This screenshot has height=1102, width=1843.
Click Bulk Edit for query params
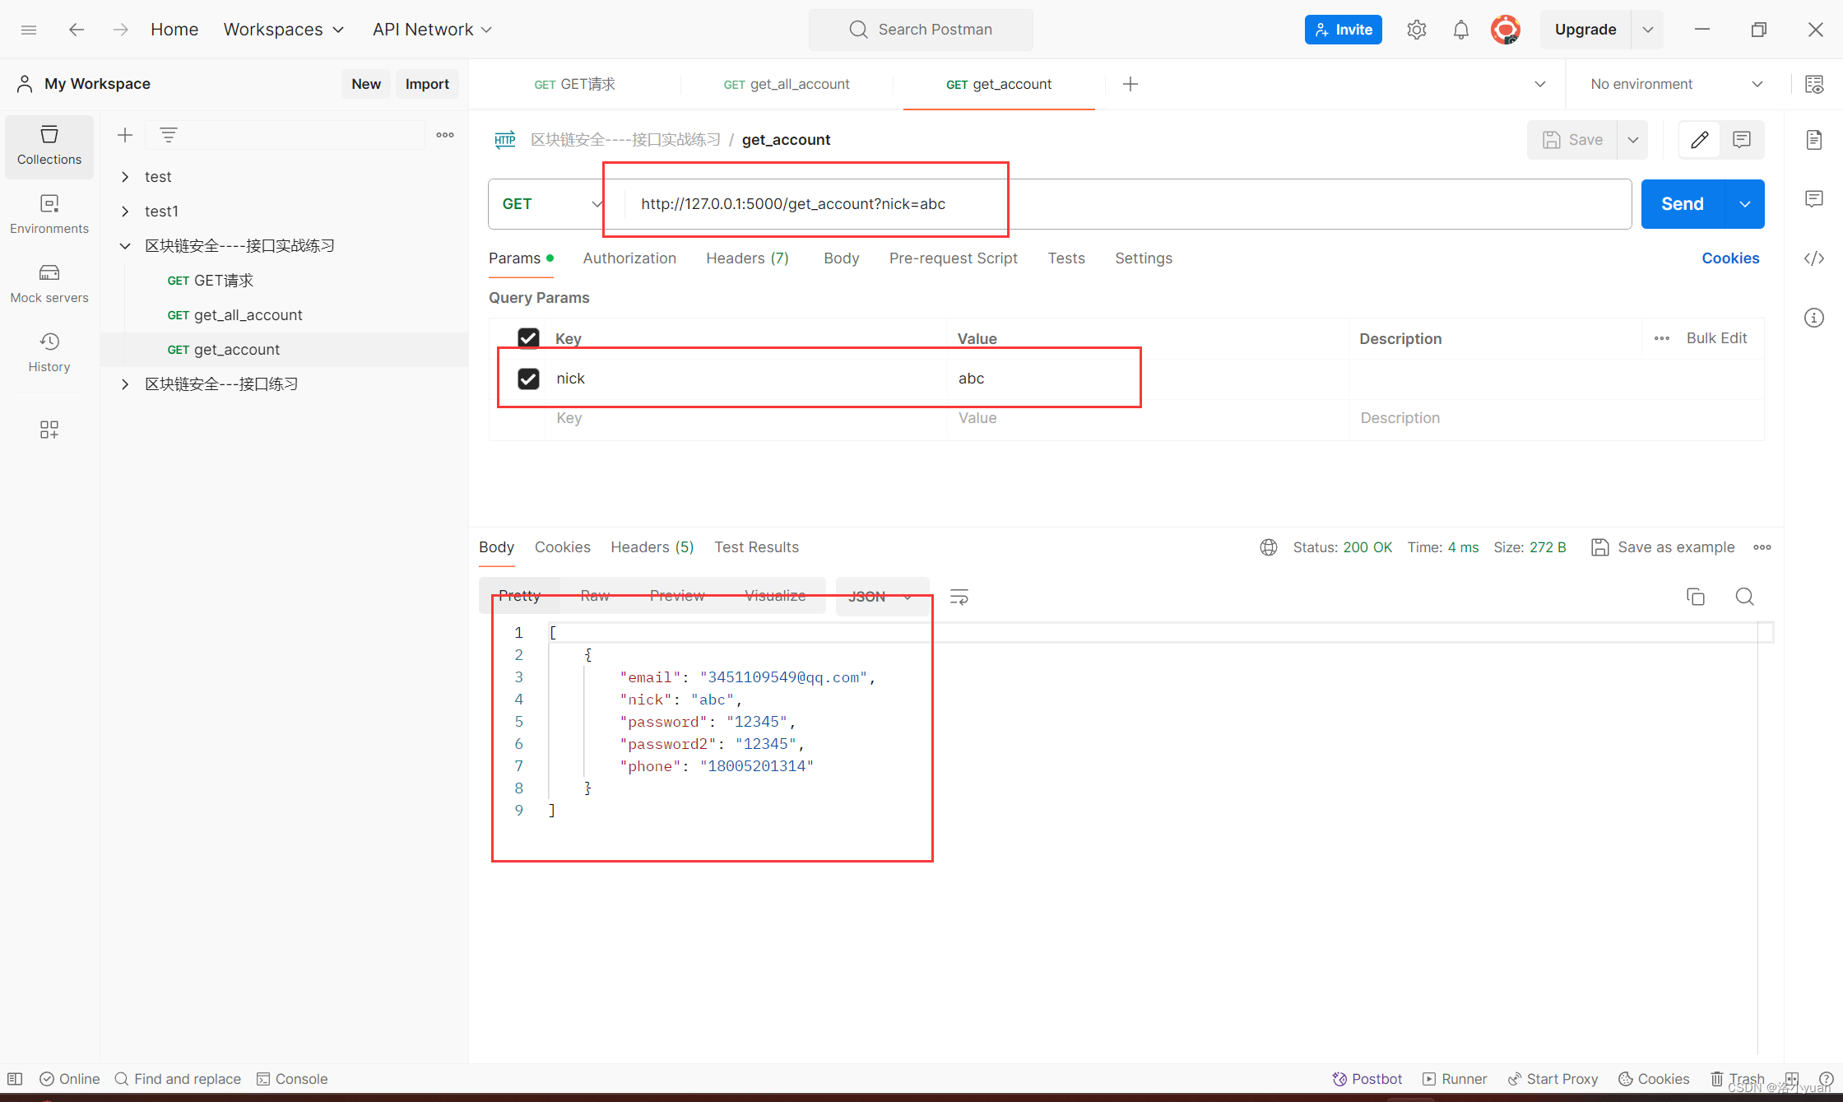[1716, 338]
